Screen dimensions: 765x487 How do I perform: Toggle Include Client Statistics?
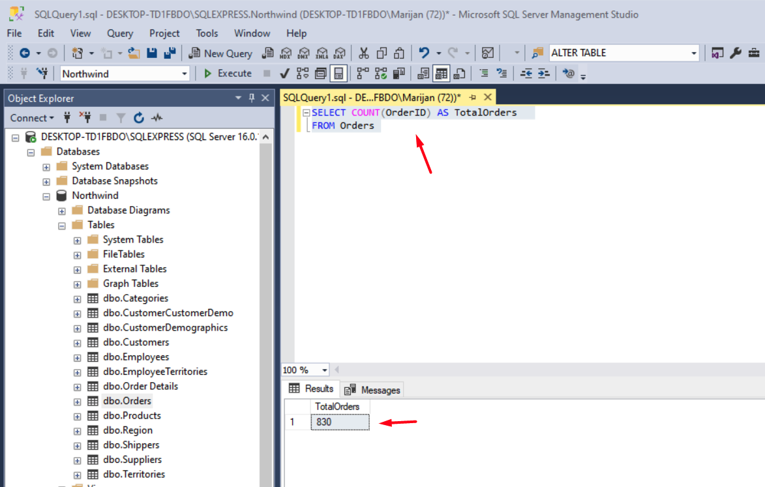click(x=398, y=74)
